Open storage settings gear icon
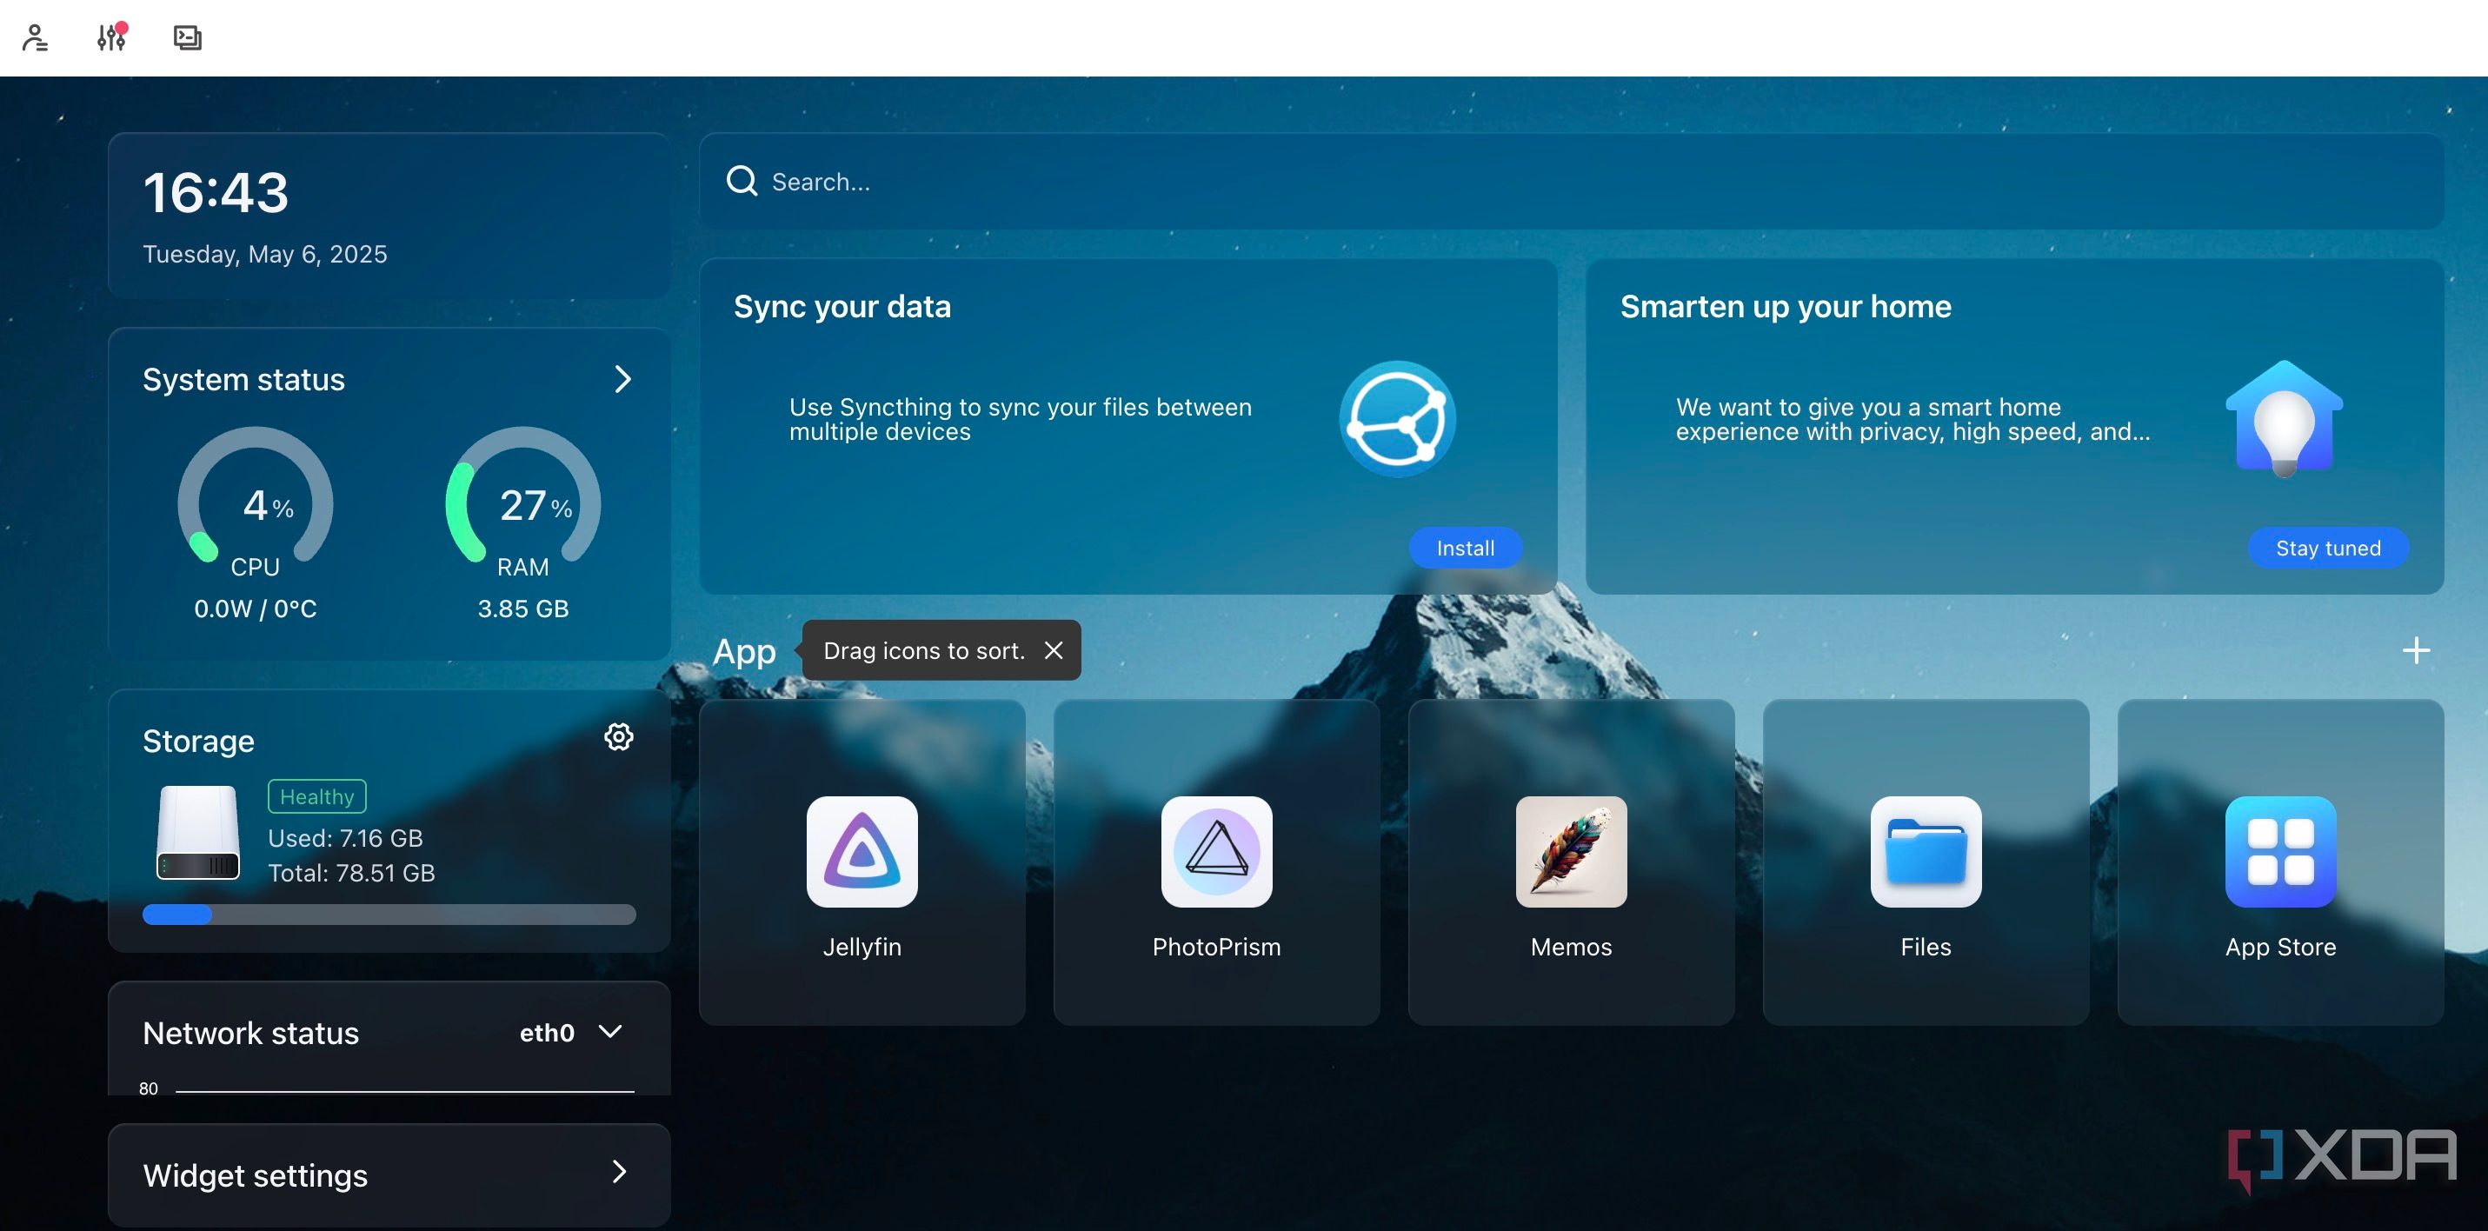Viewport: 2488px width, 1231px height. [618, 737]
